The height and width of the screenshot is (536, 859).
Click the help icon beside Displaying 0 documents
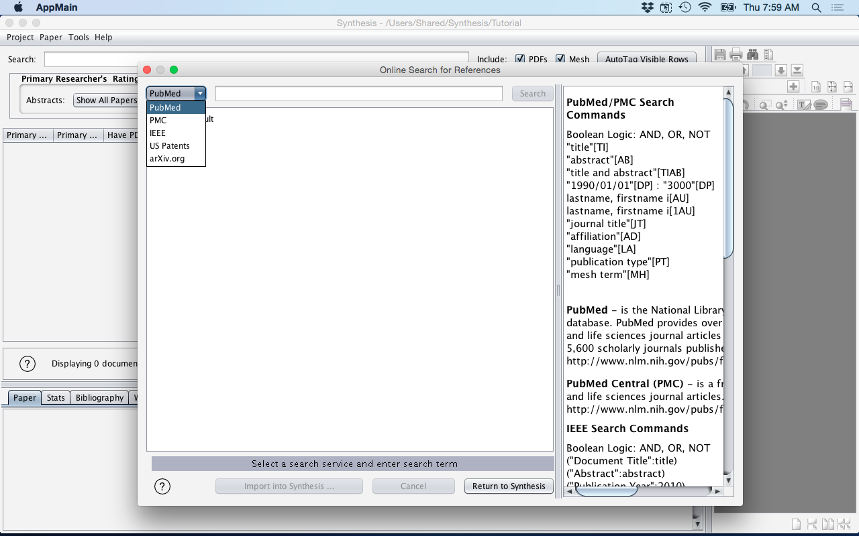(x=27, y=364)
